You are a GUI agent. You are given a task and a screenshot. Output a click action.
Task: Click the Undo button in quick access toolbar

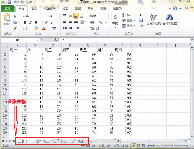click(x=15, y=2)
